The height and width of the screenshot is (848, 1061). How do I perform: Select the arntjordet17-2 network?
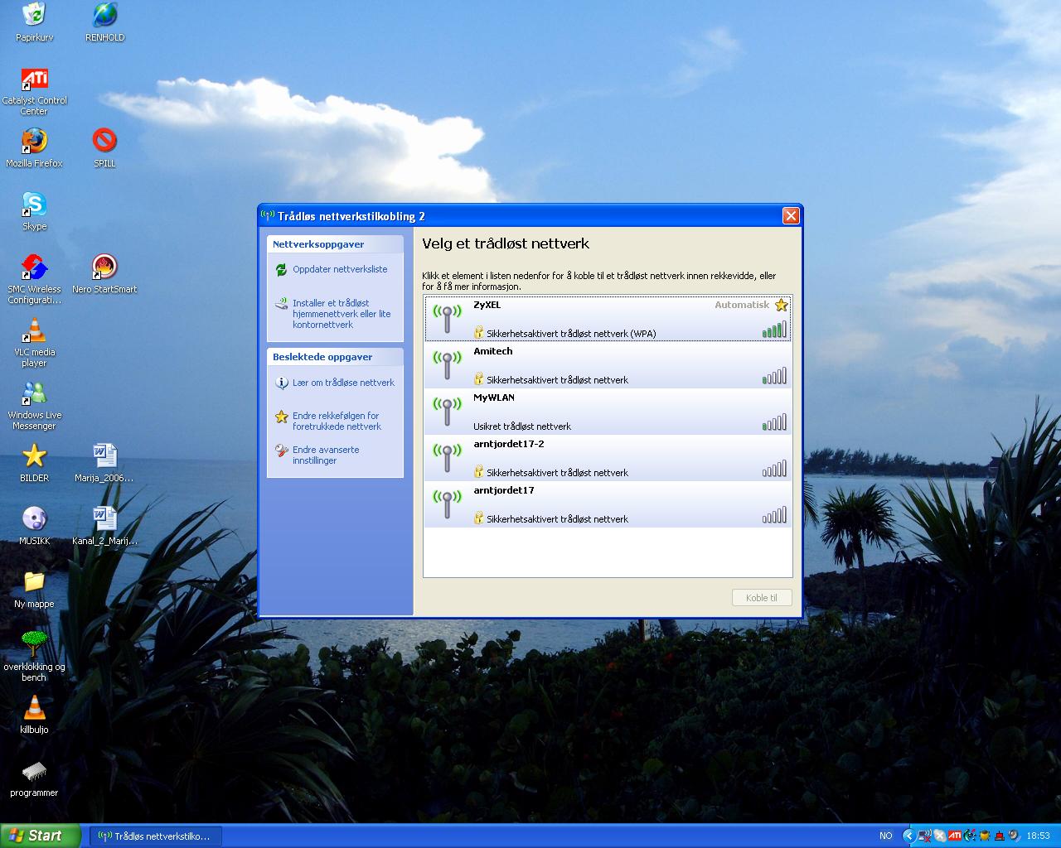point(608,458)
